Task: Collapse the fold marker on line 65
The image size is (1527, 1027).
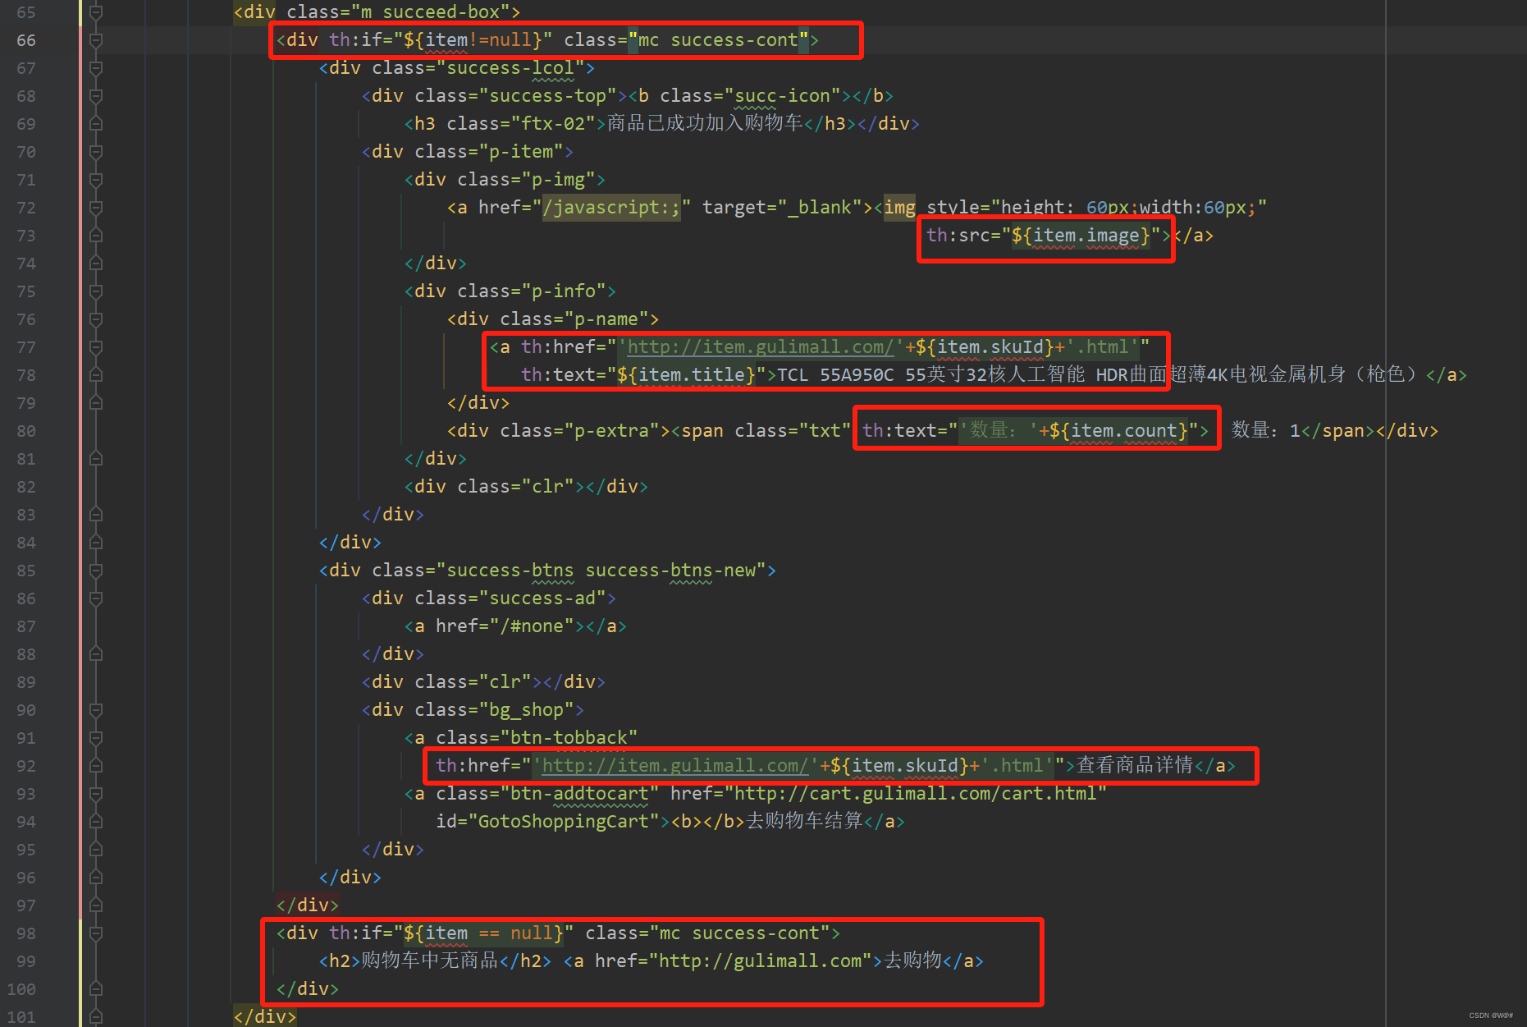Action: [96, 12]
